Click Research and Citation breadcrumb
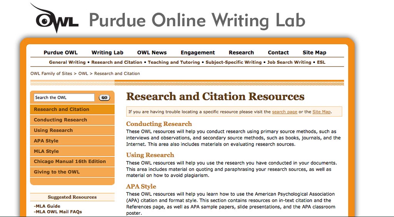The height and width of the screenshot is (217, 394). (x=117, y=73)
